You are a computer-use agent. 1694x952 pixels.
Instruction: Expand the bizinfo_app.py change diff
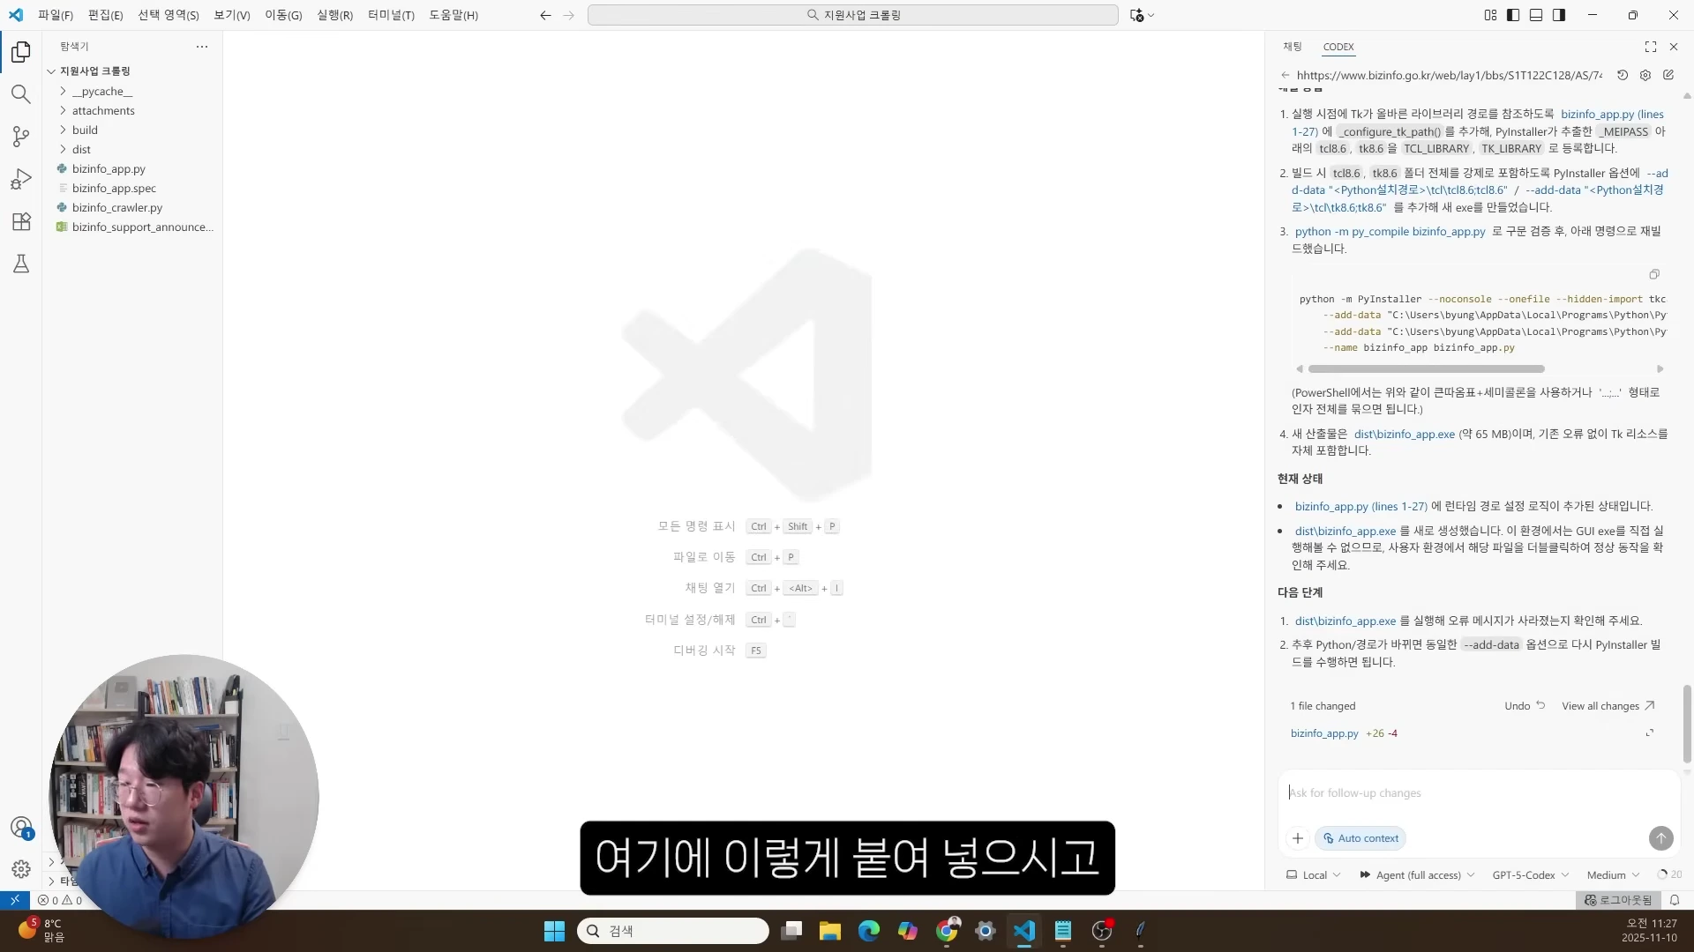point(1649,733)
